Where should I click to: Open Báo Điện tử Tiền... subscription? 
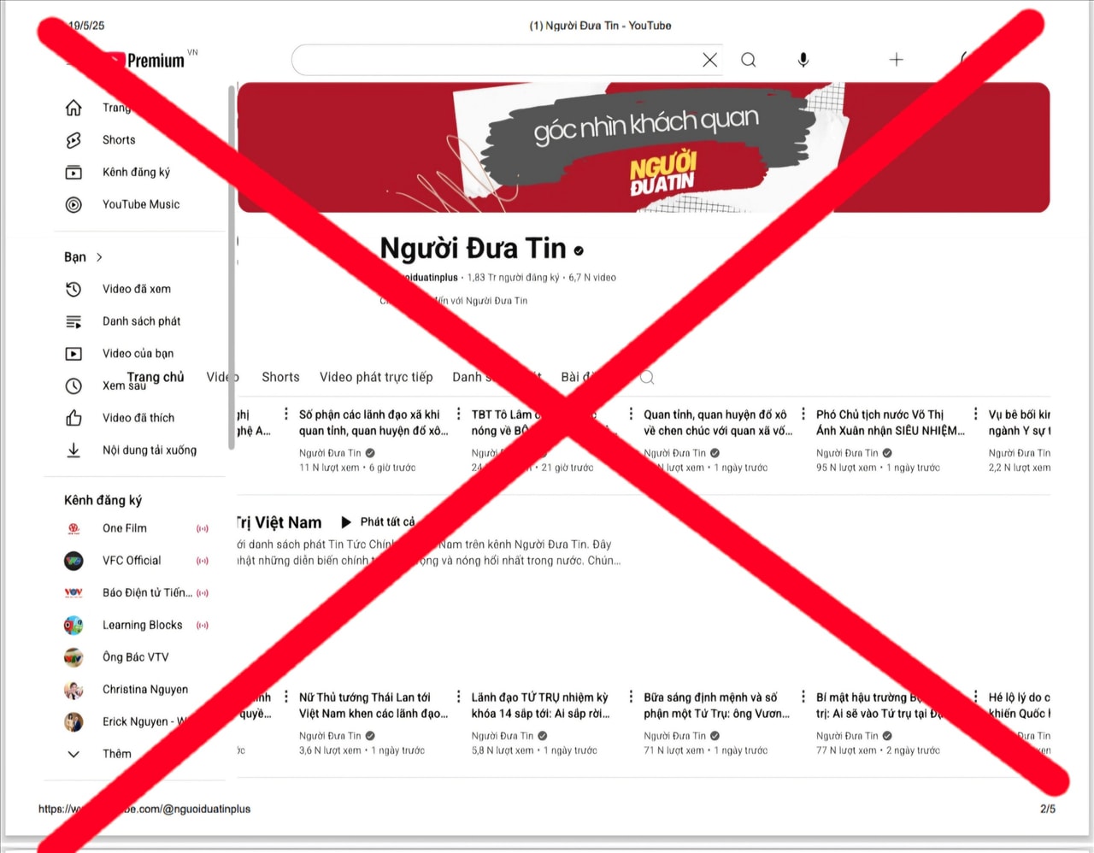click(x=147, y=593)
